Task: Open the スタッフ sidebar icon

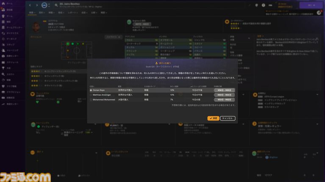Action: point(3,45)
